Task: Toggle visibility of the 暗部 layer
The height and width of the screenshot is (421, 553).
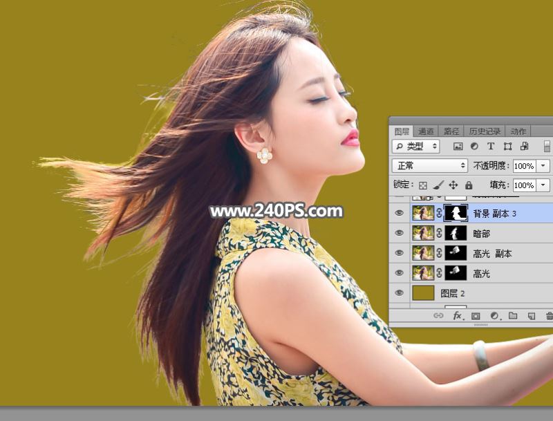Action: (x=399, y=234)
